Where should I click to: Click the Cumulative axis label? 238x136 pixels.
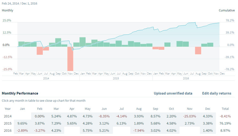tap(227, 10)
